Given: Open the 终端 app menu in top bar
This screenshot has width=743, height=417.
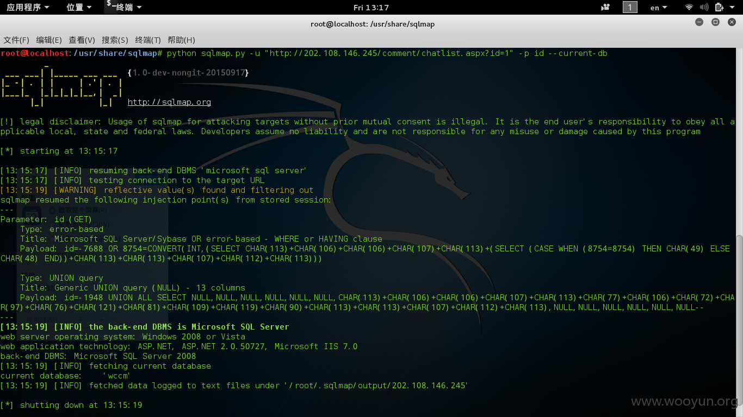Looking at the screenshot, I should click(124, 7).
